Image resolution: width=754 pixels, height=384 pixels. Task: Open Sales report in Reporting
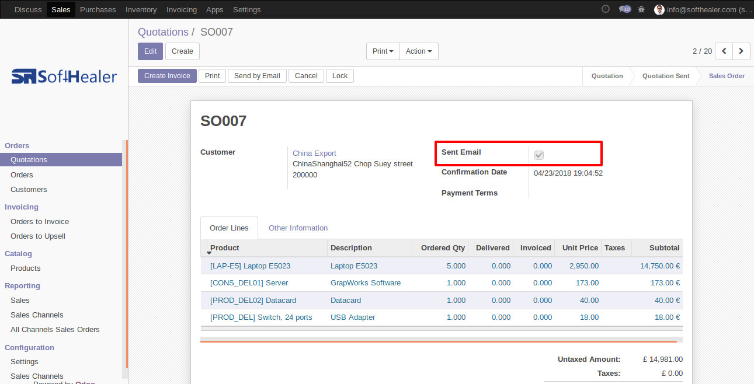pyautogui.click(x=20, y=300)
